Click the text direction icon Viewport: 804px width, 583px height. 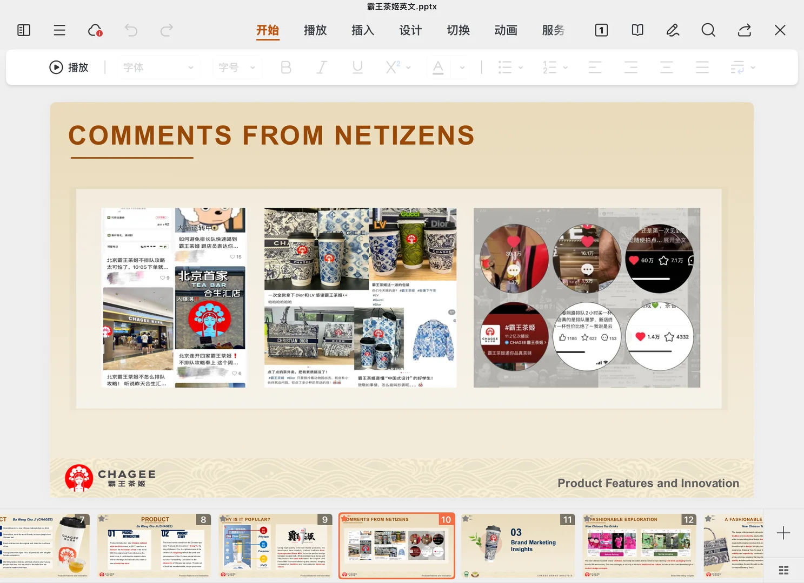point(737,67)
